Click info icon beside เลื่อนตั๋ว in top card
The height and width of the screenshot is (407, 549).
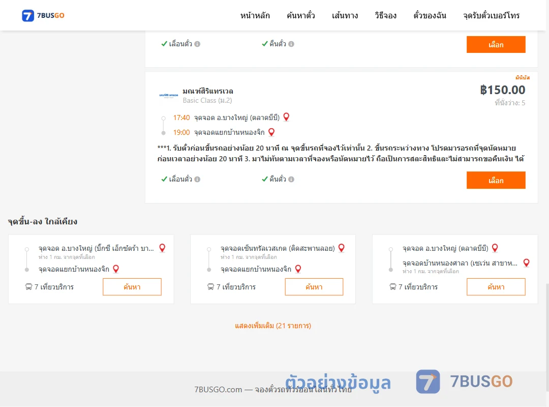(x=197, y=44)
